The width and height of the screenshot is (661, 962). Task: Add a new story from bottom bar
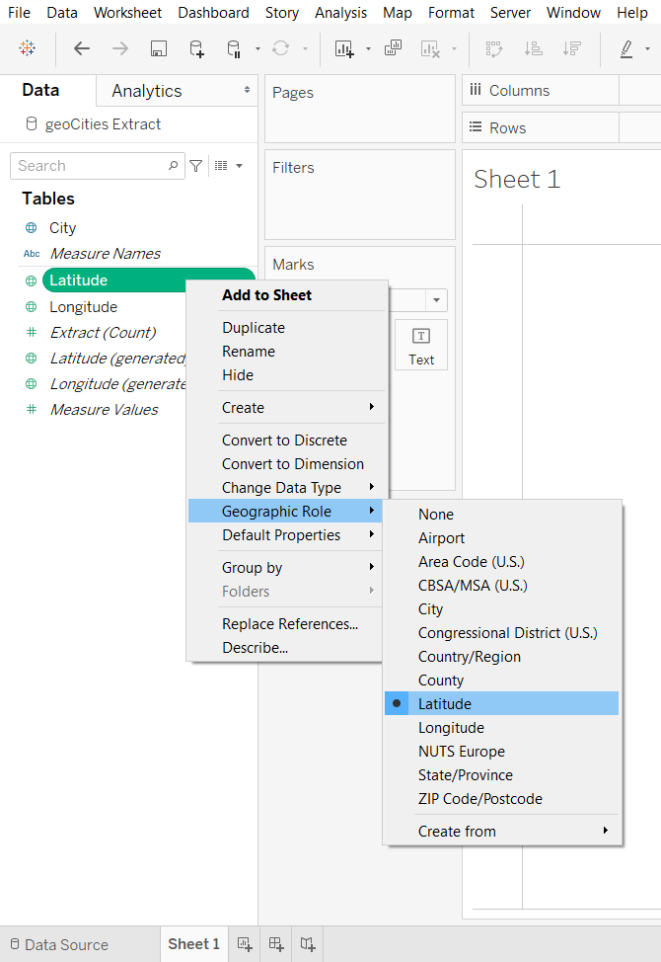pyautogui.click(x=308, y=944)
